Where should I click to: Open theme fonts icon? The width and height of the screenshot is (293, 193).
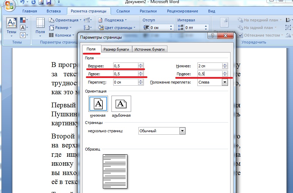click(24, 28)
